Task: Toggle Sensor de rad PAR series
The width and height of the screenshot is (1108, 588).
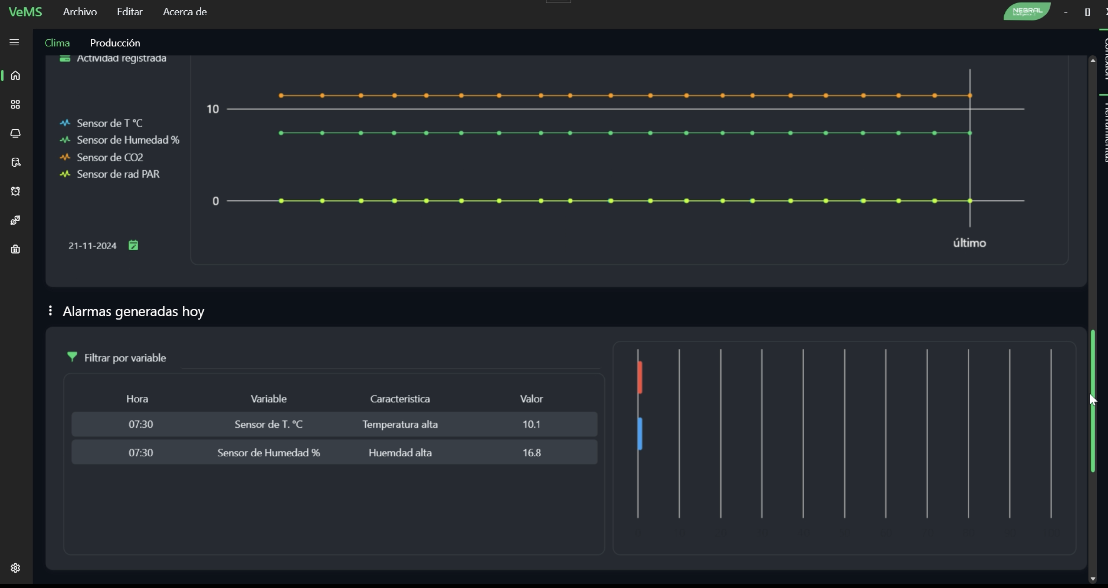Action: pyautogui.click(x=65, y=174)
